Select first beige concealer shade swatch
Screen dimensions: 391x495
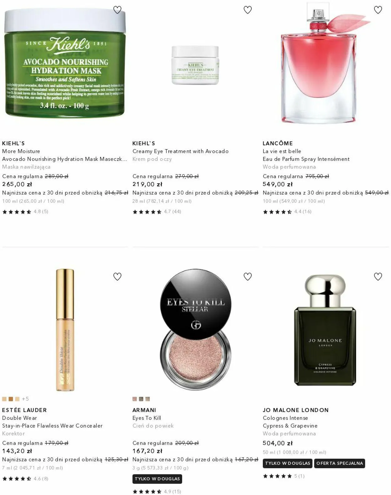coord(4,399)
